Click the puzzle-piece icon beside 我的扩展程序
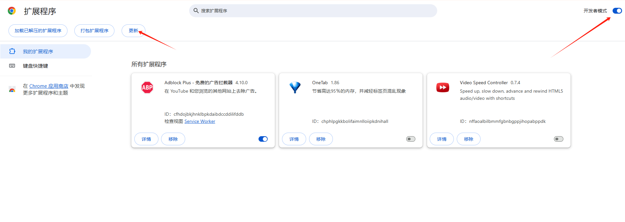The image size is (625, 222). click(x=12, y=51)
